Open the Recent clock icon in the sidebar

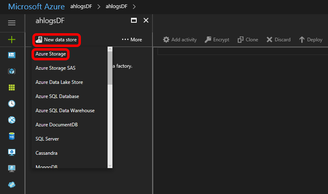pos(12,104)
